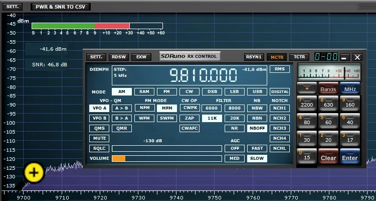Image resolution: width=376 pixels, height=201 pixels.
Task: Toggle NCHL notch lock
Action: [280, 149]
